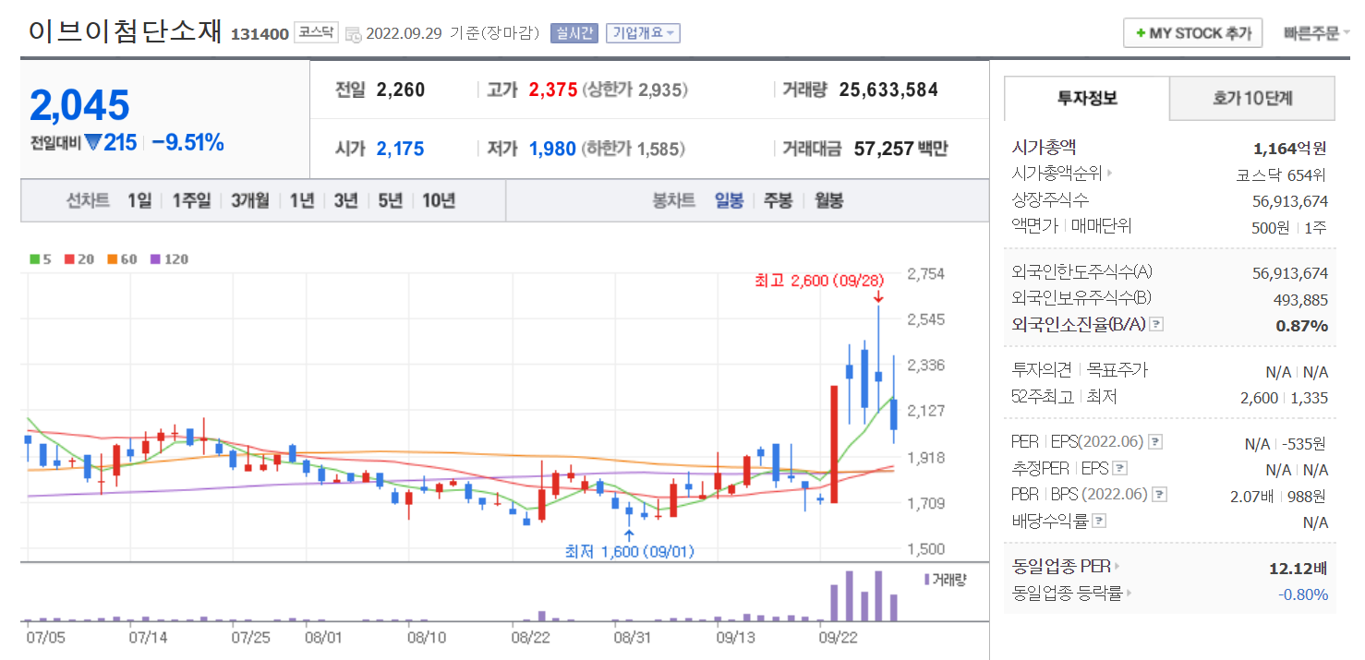Screen dimensions: 1365x660
Task: Expand the 기업개요 dropdown
Action: pos(643,33)
